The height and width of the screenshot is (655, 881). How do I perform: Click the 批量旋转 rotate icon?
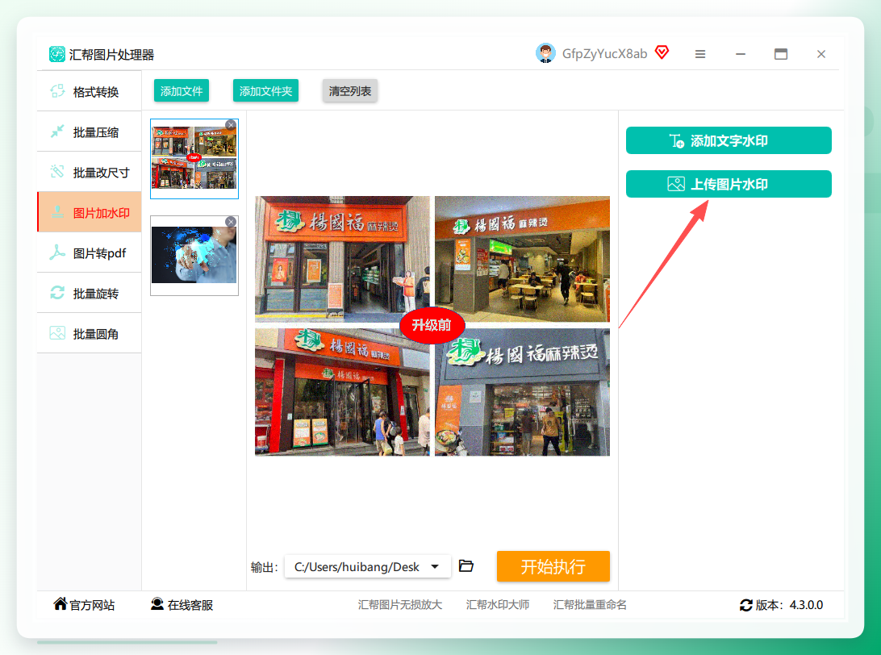57,293
